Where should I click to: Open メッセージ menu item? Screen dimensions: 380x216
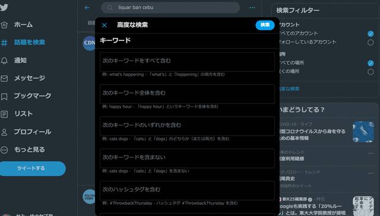point(30,78)
